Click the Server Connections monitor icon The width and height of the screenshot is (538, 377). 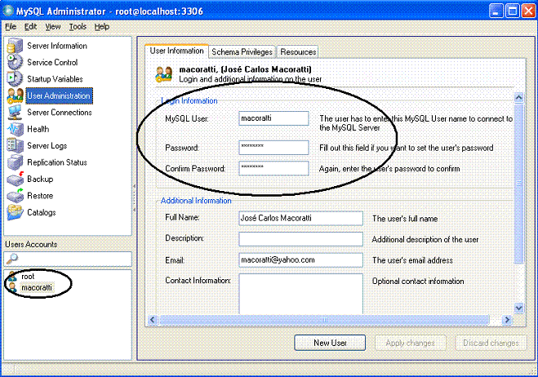click(x=15, y=112)
